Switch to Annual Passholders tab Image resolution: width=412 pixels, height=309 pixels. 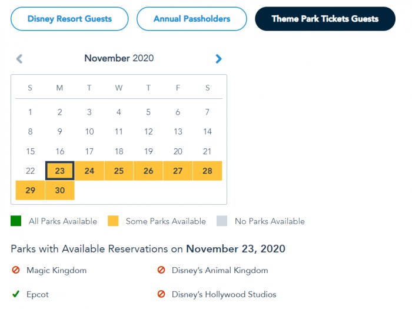(x=192, y=19)
